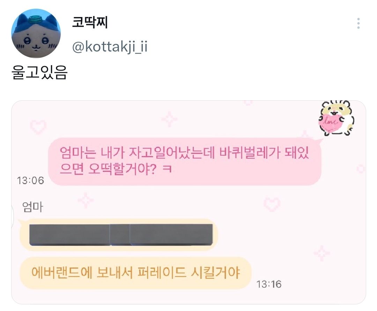Click the 엄마 sender name label
Image resolution: width=377 pixels, height=311 pixels.
click(x=32, y=207)
